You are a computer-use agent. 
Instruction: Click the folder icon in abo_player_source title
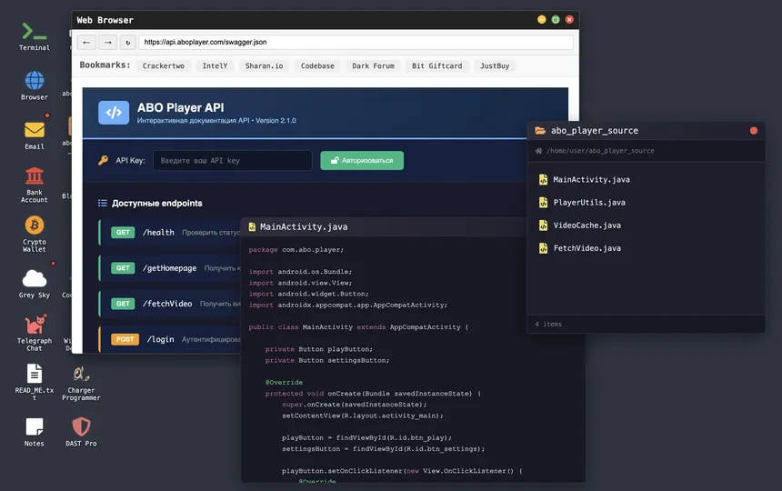(x=540, y=131)
